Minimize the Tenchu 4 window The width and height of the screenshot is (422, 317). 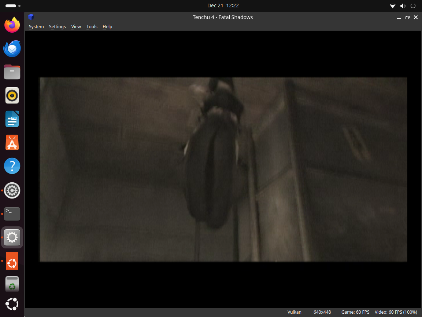point(399,18)
